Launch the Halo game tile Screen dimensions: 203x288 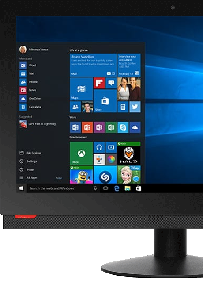click(129, 153)
